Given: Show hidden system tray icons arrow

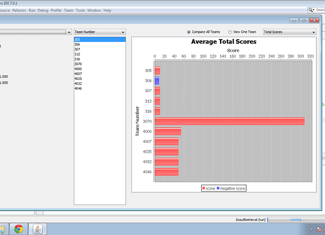Looking at the screenshot, I should 311,229.
